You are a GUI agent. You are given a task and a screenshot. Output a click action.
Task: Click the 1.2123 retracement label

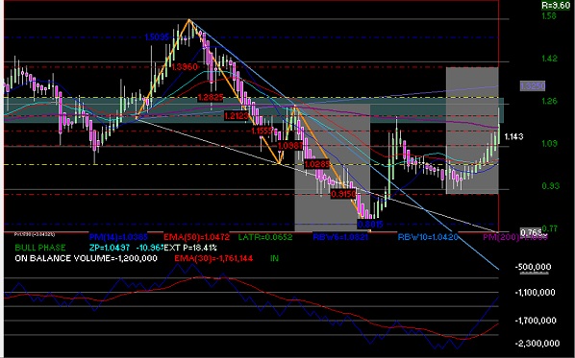tap(237, 116)
